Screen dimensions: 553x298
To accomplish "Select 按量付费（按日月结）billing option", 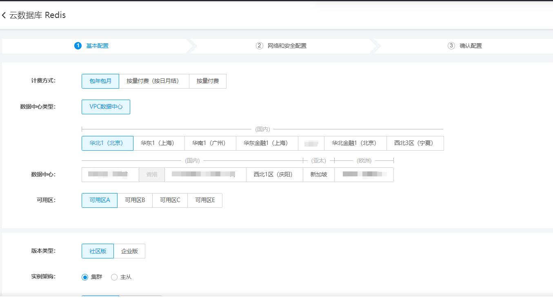I will pos(154,81).
